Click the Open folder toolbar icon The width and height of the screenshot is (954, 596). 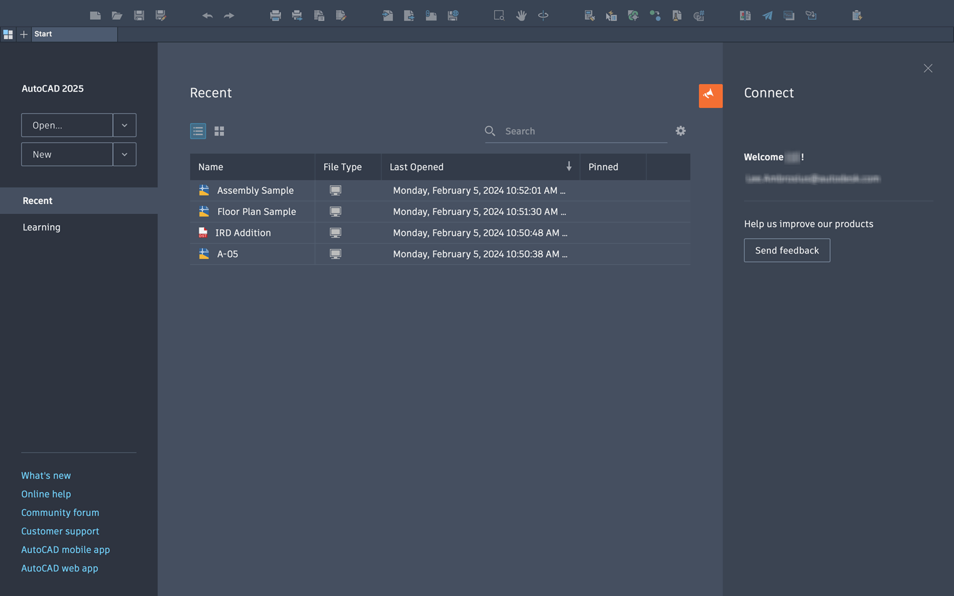coord(117,15)
